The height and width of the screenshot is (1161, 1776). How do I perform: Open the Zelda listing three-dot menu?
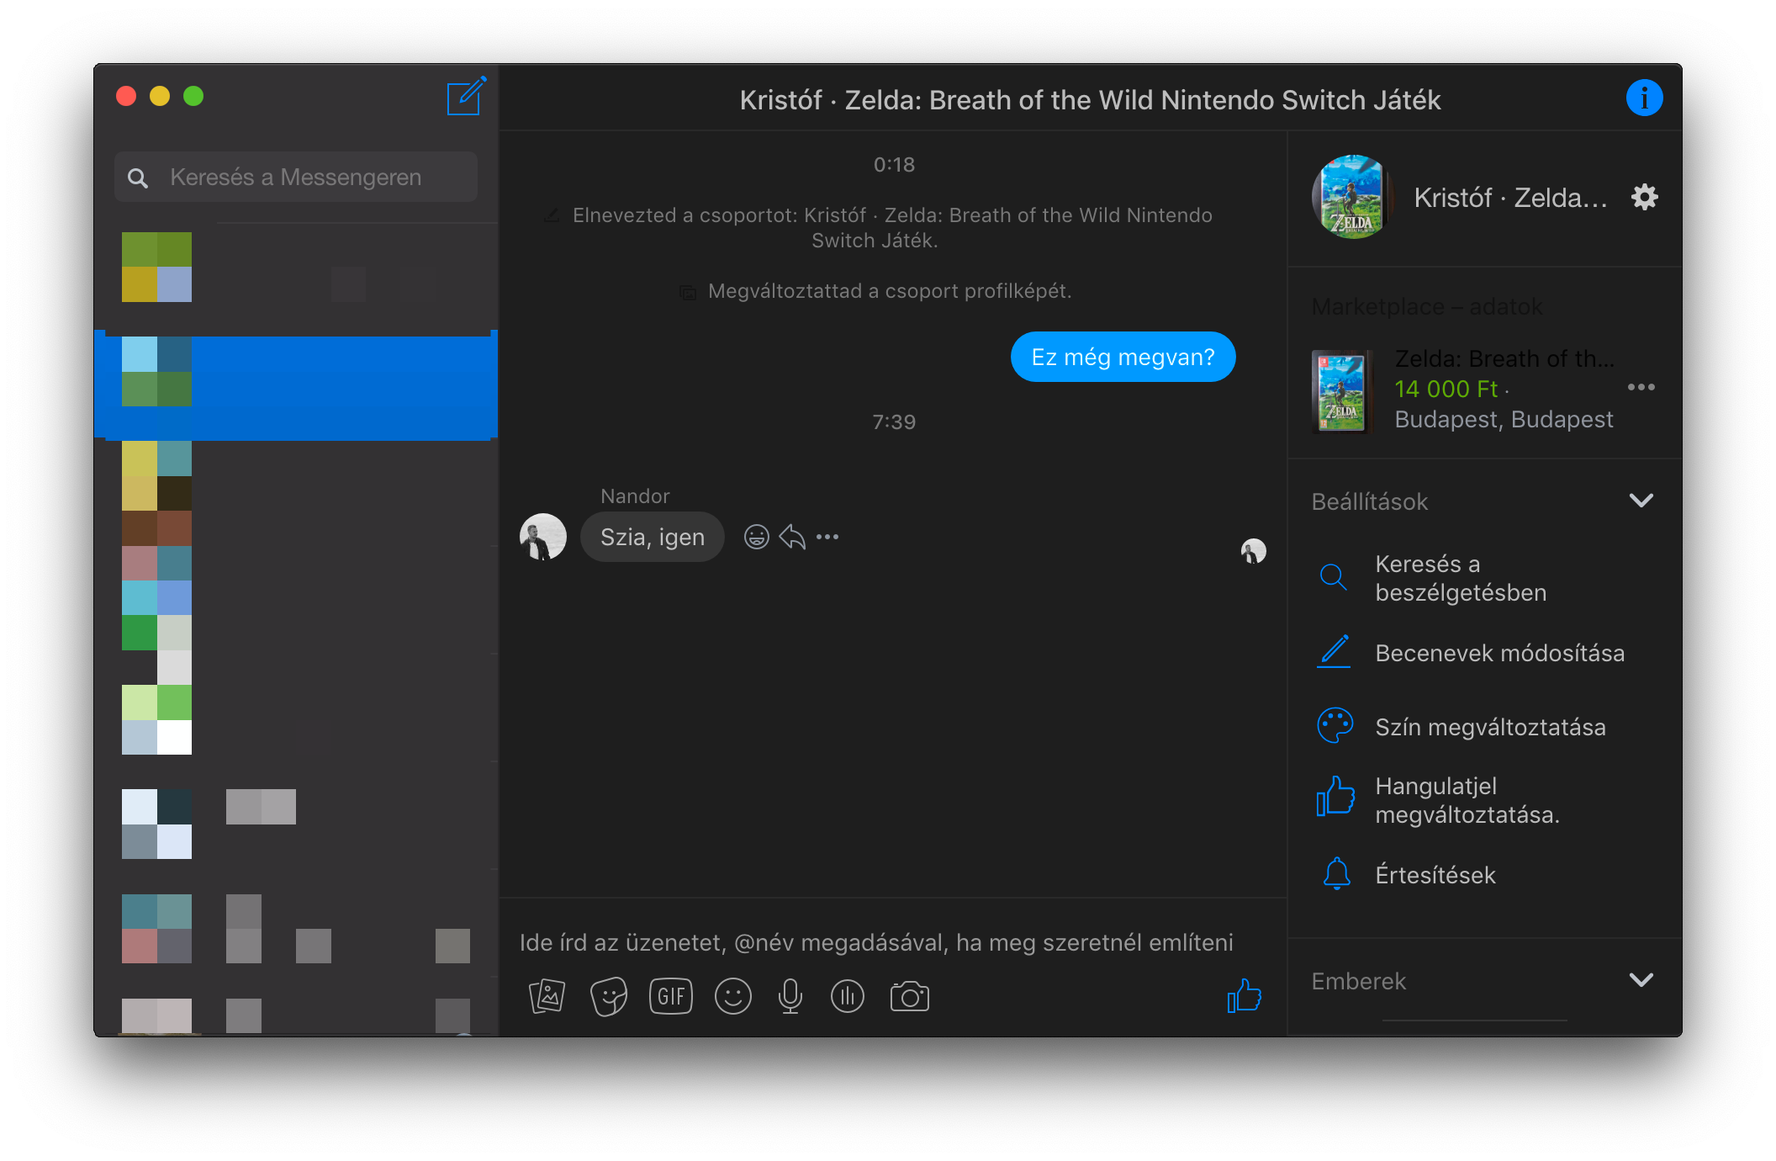click(x=1641, y=388)
